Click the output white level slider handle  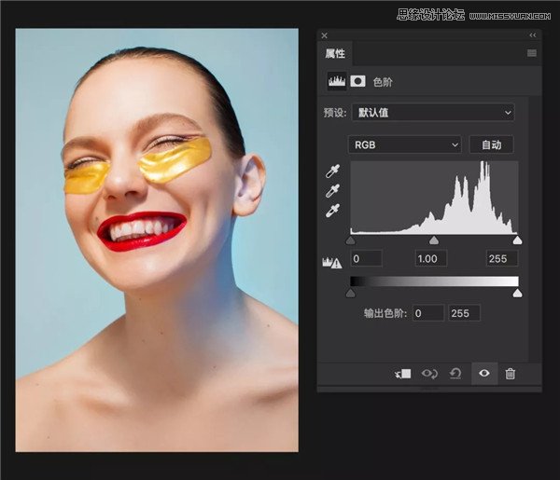[x=517, y=294]
